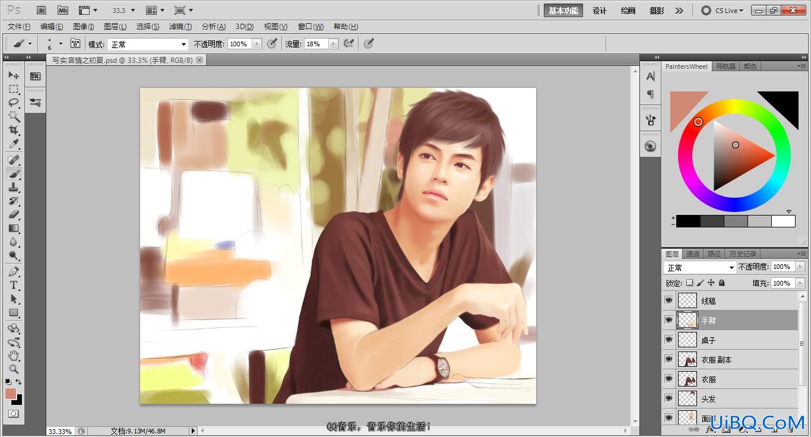Switch to the 导航器 tab
The height and width of the screenshot is (437, 811).
pos(726,66)
